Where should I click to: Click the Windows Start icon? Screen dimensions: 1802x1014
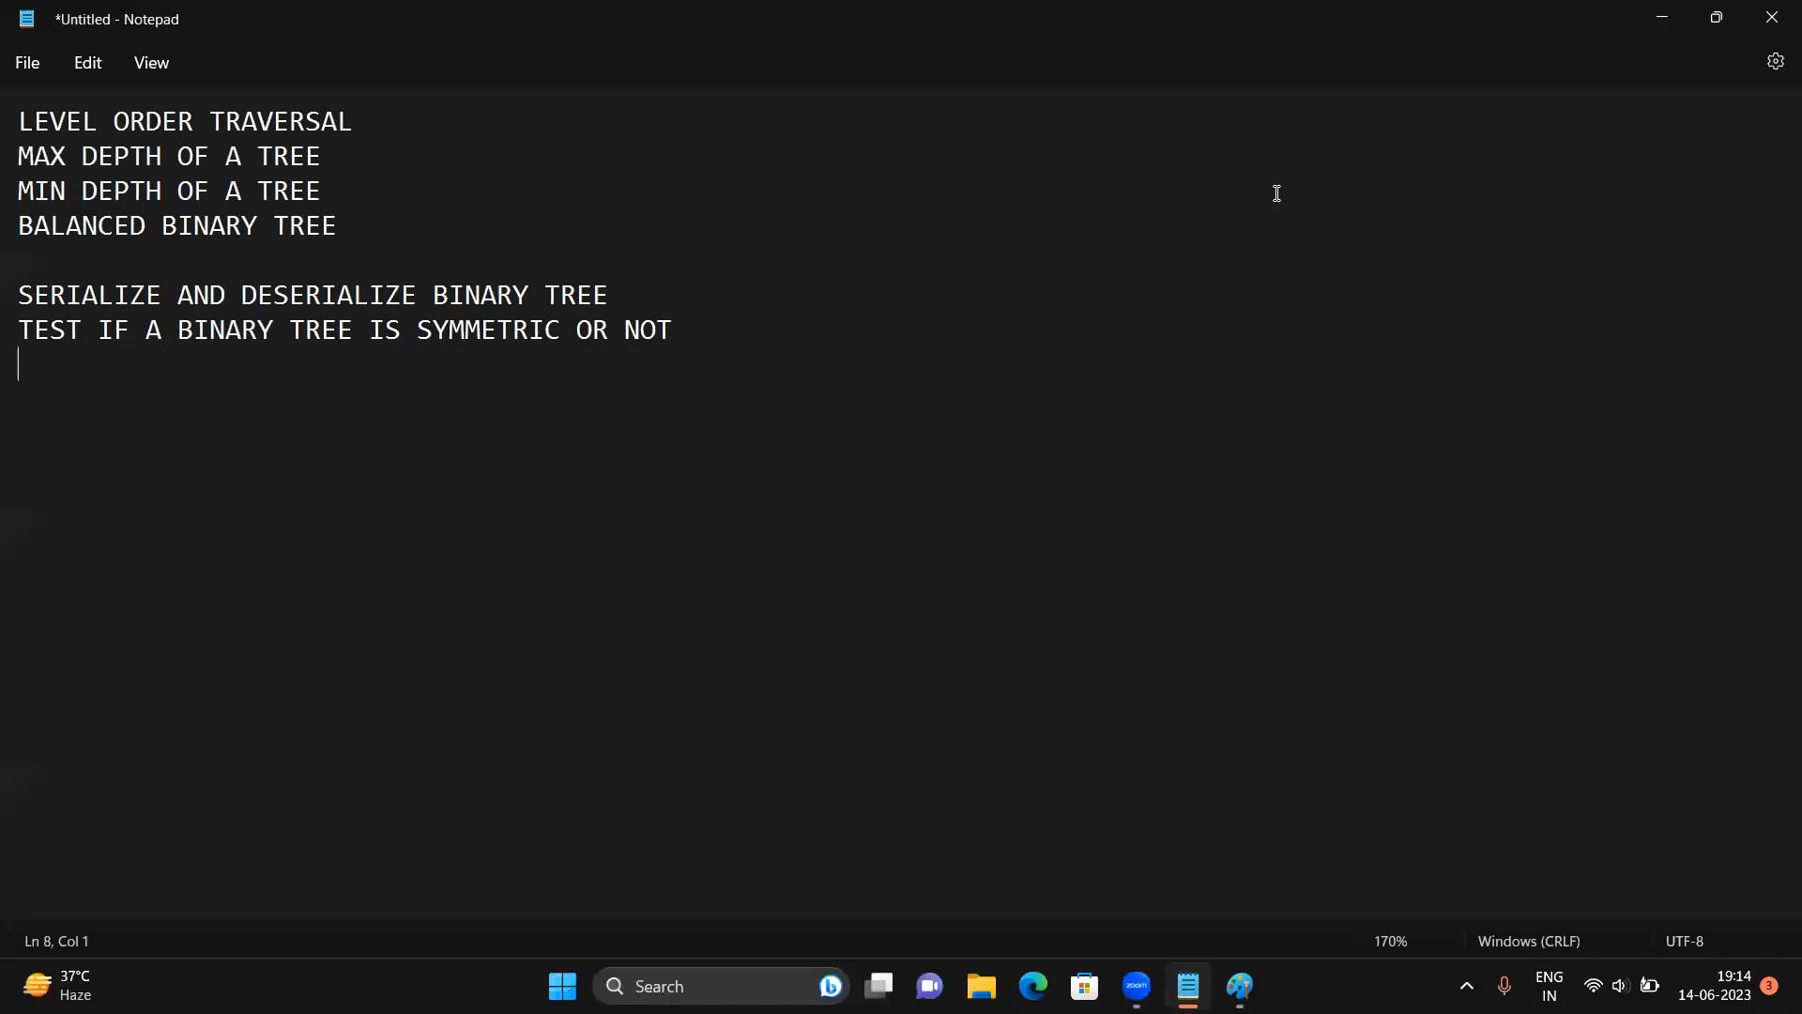click(x=562, y=986)
